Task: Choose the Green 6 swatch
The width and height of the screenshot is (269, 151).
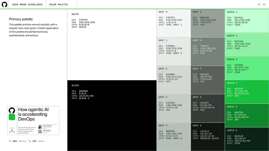Action: [x=247, y=139]
